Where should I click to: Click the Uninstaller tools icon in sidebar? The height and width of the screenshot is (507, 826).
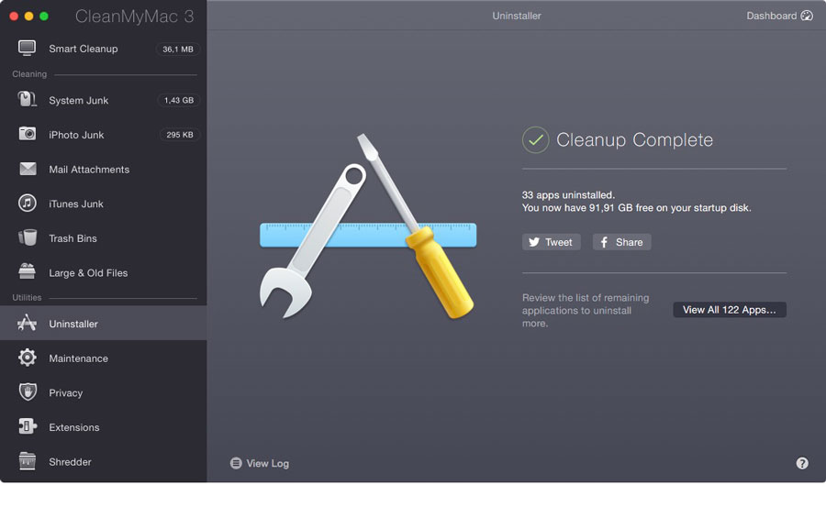coord(27,323)
